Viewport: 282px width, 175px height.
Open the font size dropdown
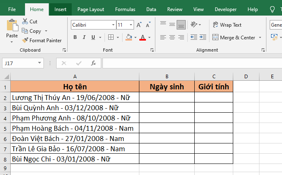point(131,25)
